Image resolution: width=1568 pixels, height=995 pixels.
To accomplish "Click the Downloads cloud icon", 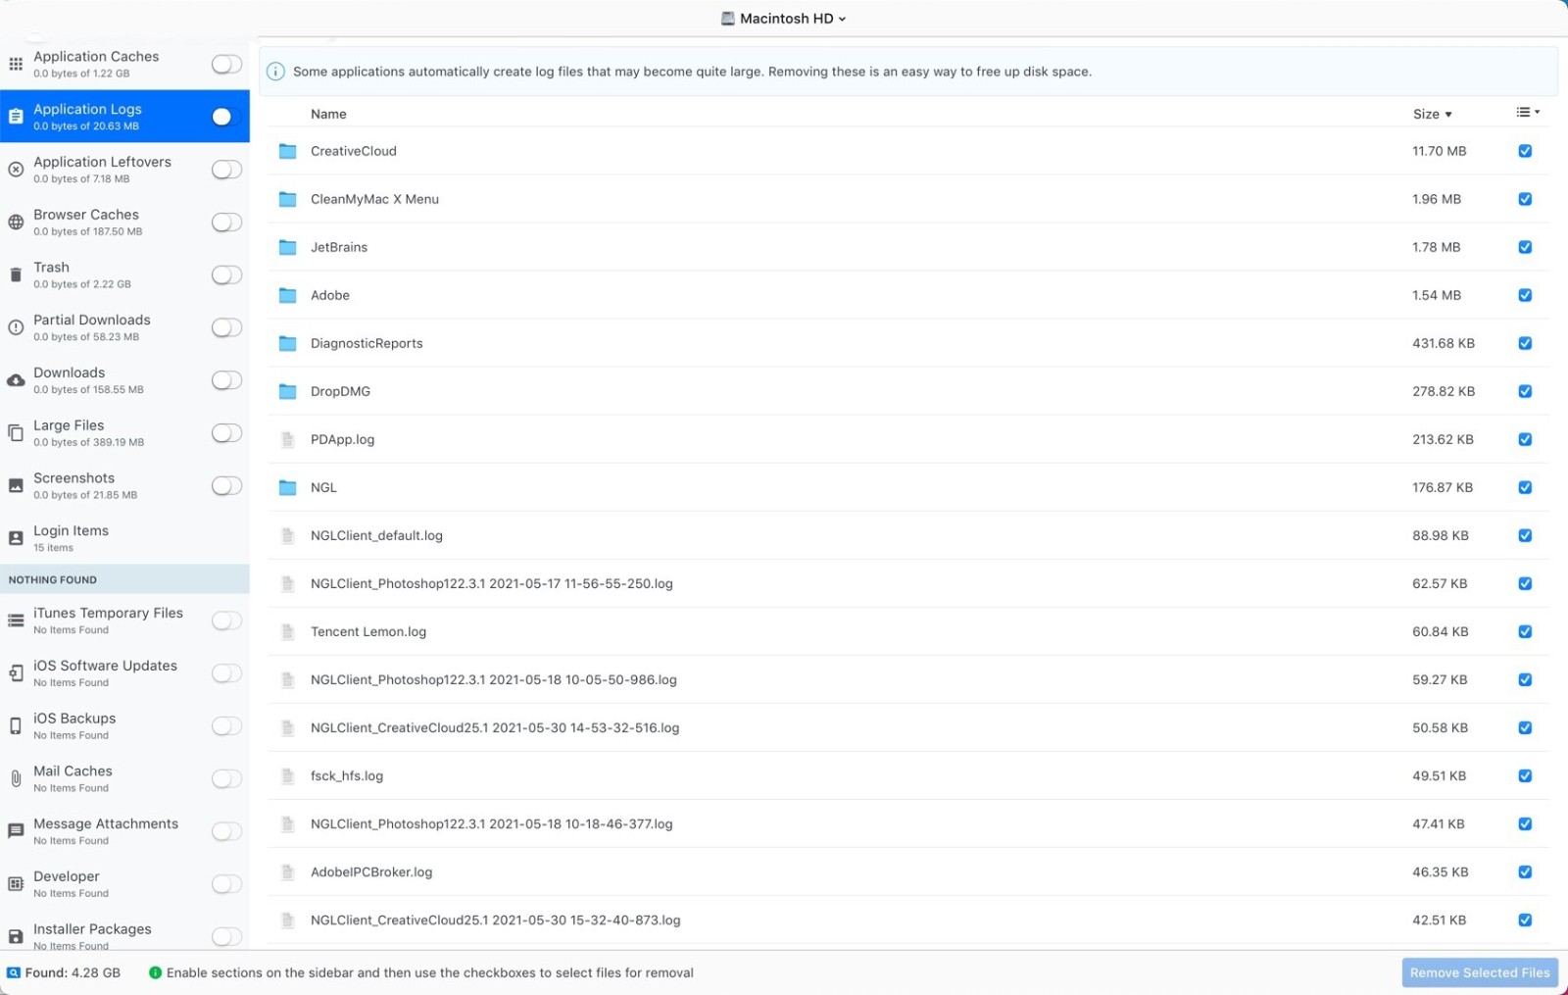I will coord(16,380).
